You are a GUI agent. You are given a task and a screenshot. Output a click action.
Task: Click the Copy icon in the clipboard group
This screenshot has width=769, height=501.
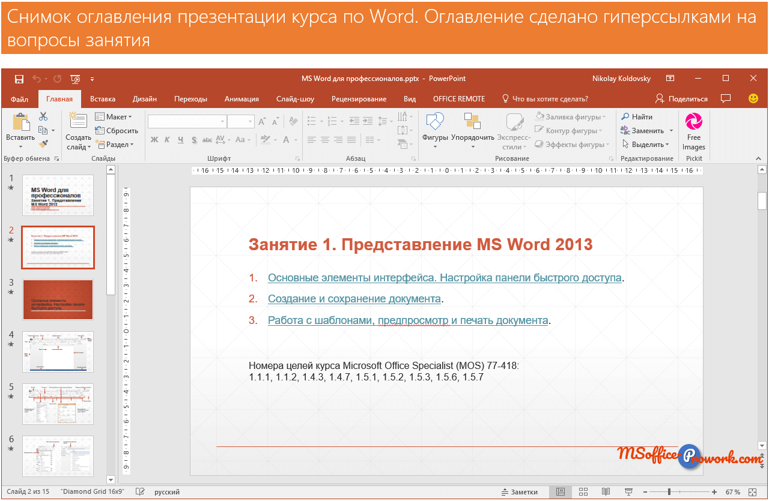point(43,130)
